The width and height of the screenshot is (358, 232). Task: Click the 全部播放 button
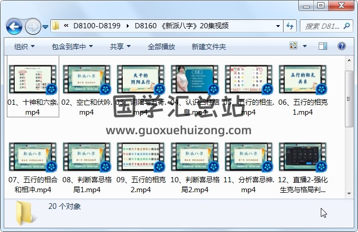coord(161,47)
